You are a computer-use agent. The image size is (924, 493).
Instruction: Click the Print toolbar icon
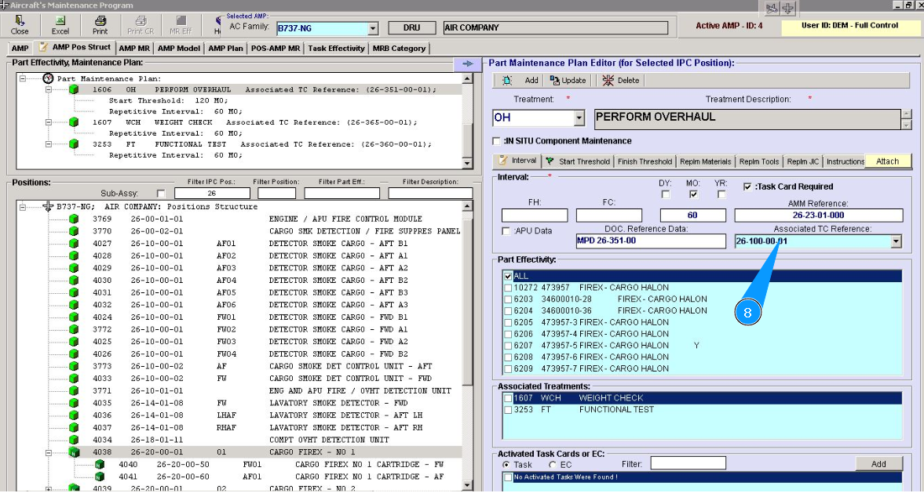point(100,21)
